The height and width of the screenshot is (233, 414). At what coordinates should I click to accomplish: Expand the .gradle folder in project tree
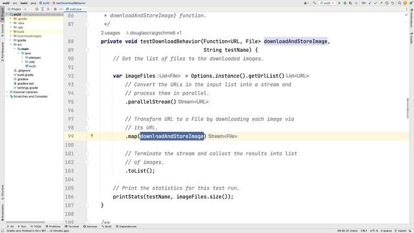tap(11, 19)
